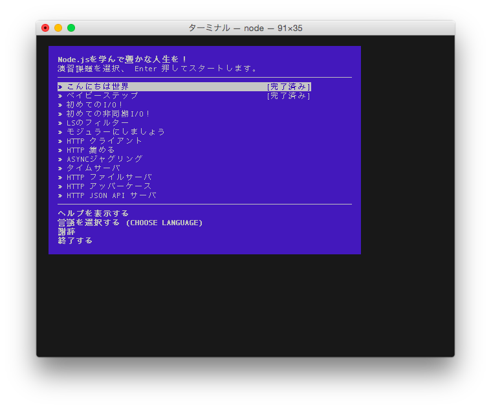Zoom the terminal with the green button
The width and height of the screenshot is (491, 409).
click(x=71, y=28)
